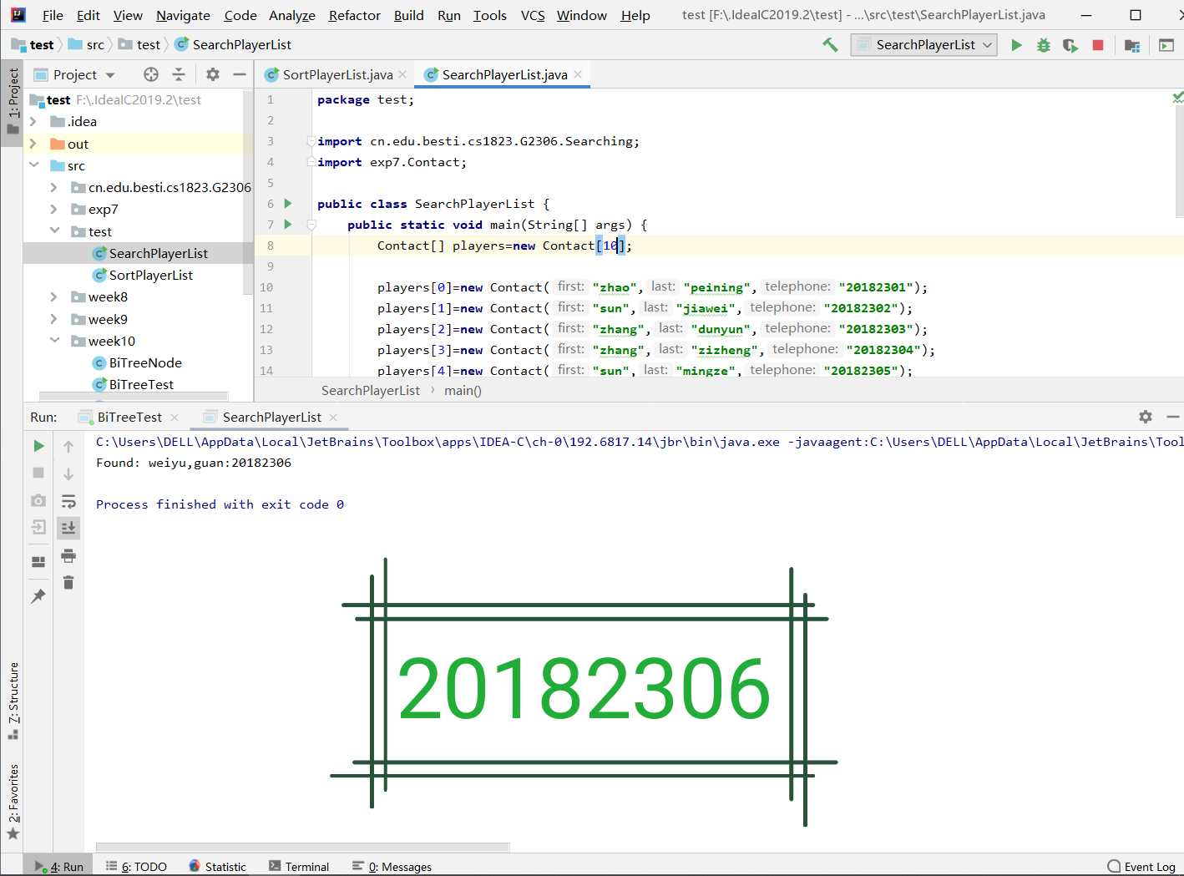Viewport: 1184px width, 876px height.
Task: Switch to SortPlayerList.java editor tab
Action: point(337,74)
